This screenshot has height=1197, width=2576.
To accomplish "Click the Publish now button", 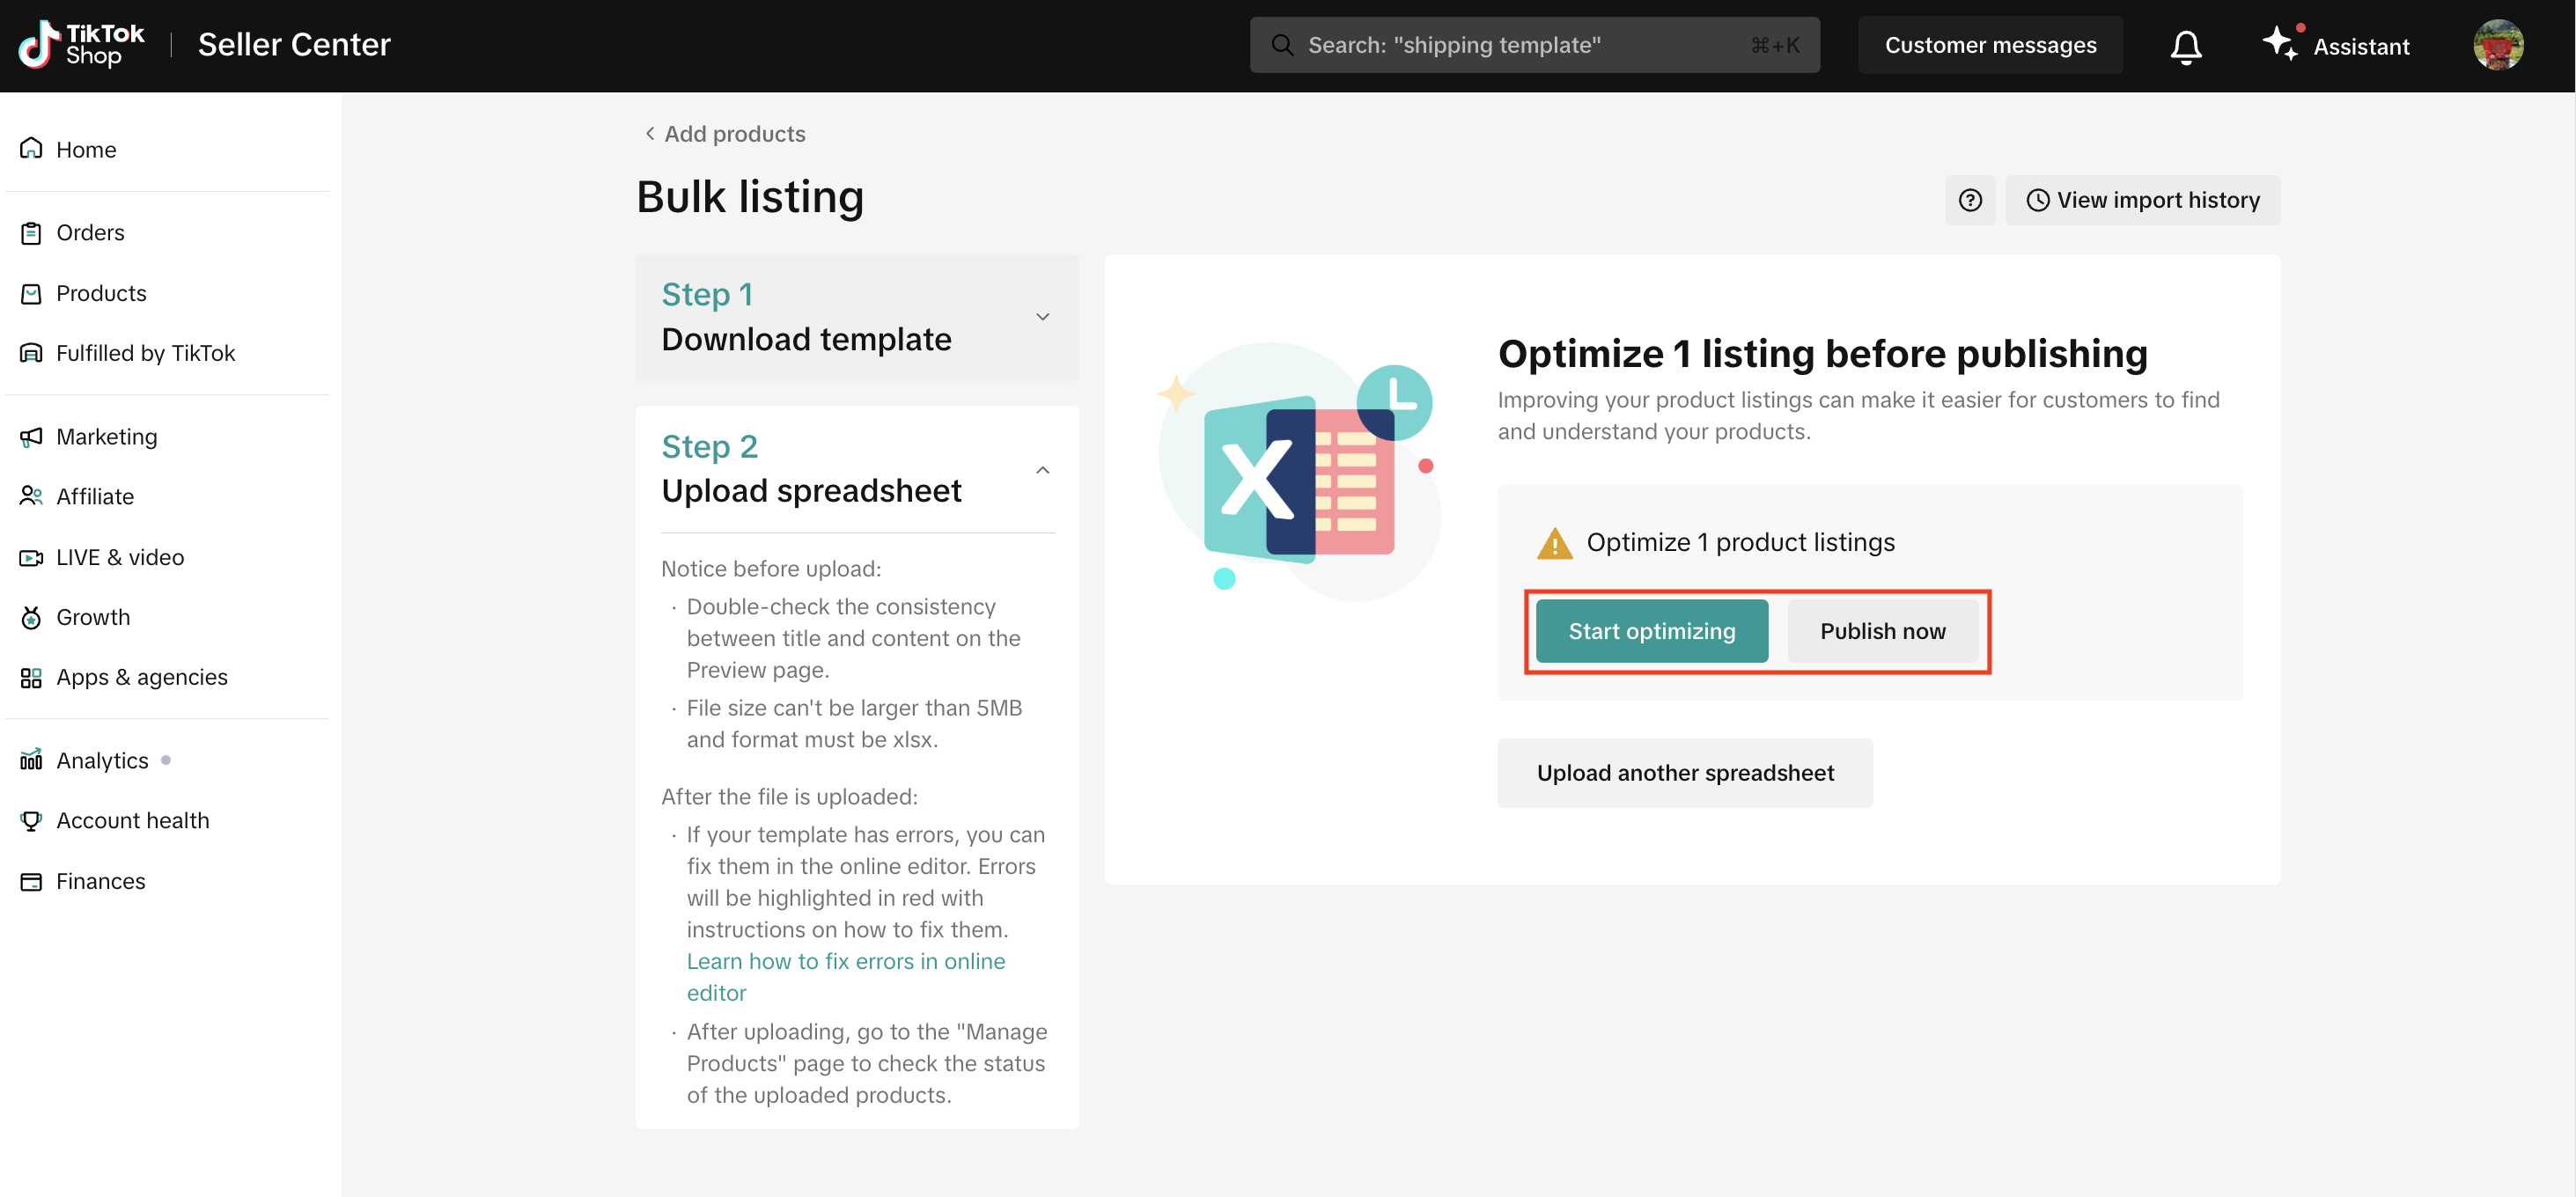I will click(1882, 631).
